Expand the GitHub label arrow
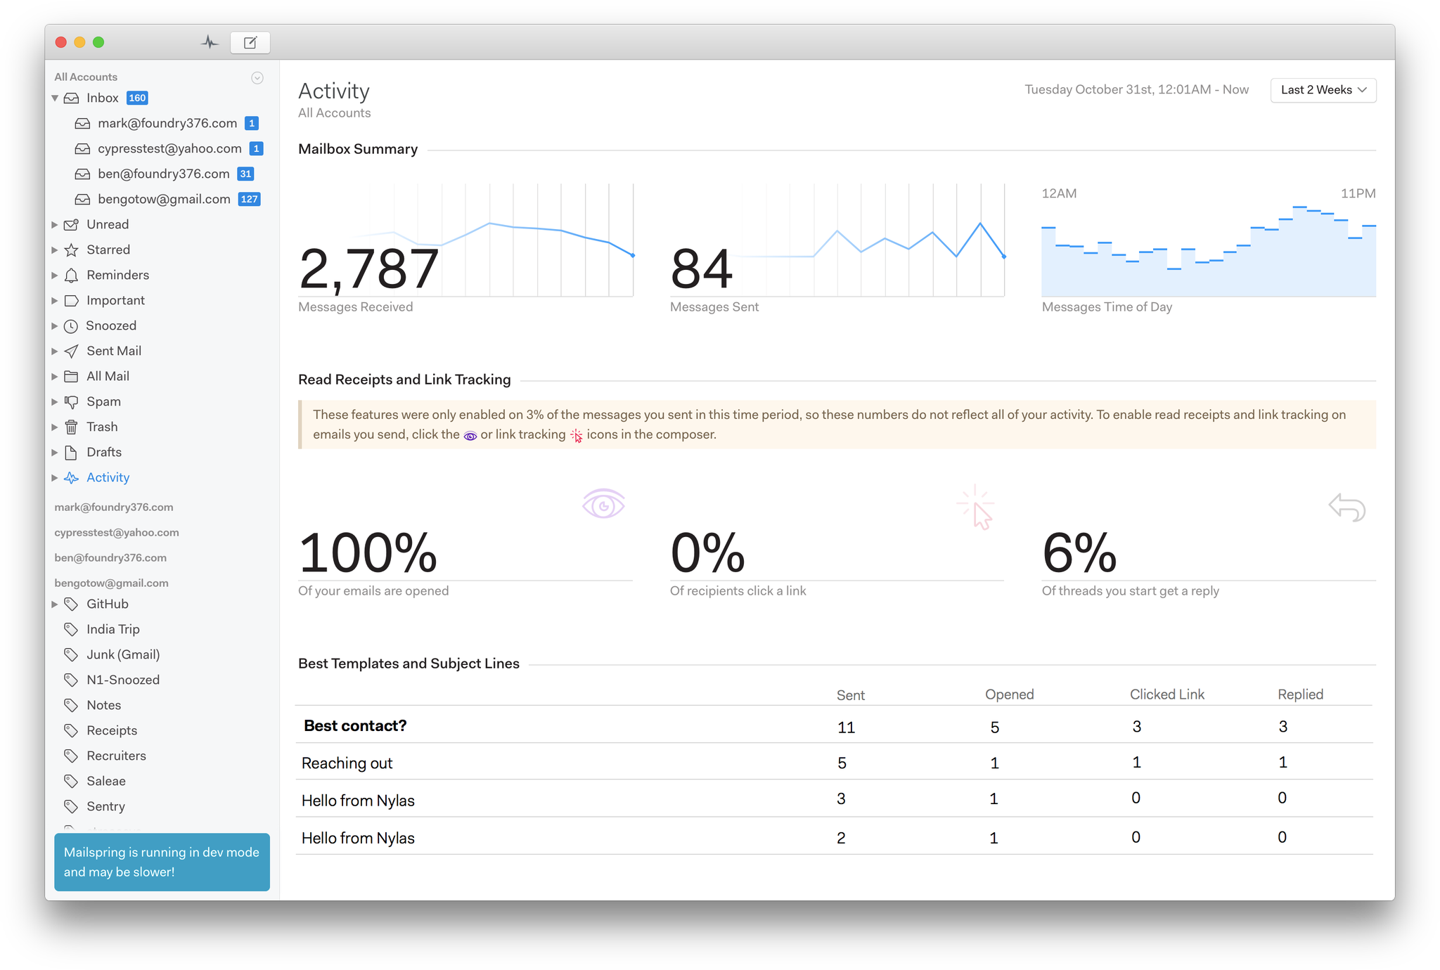Viewport: 1440px width, 970px height. (x=55, y=604)
